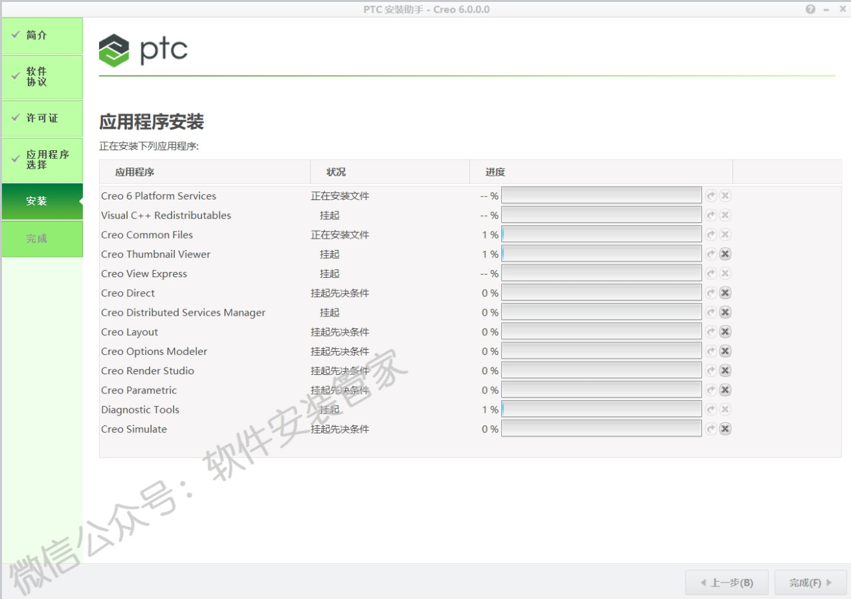Select the Creo Options Modeler row name
The height and width of the screenshot is (599, 851).
tap(154, 351)
